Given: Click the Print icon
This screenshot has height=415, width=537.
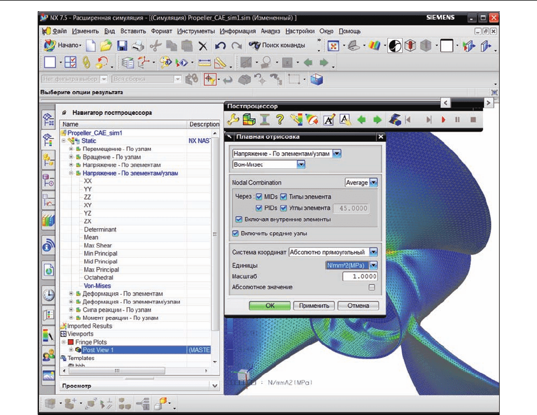Looking at the screenshot, I should pos(138,46).
